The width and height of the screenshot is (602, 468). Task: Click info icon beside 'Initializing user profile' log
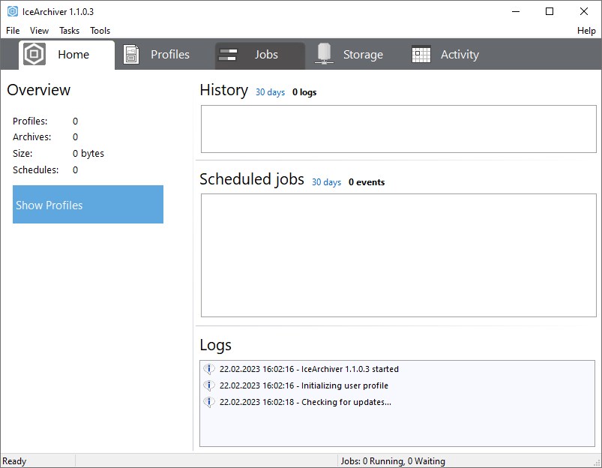pyautogui.click(x=209, y=385)
